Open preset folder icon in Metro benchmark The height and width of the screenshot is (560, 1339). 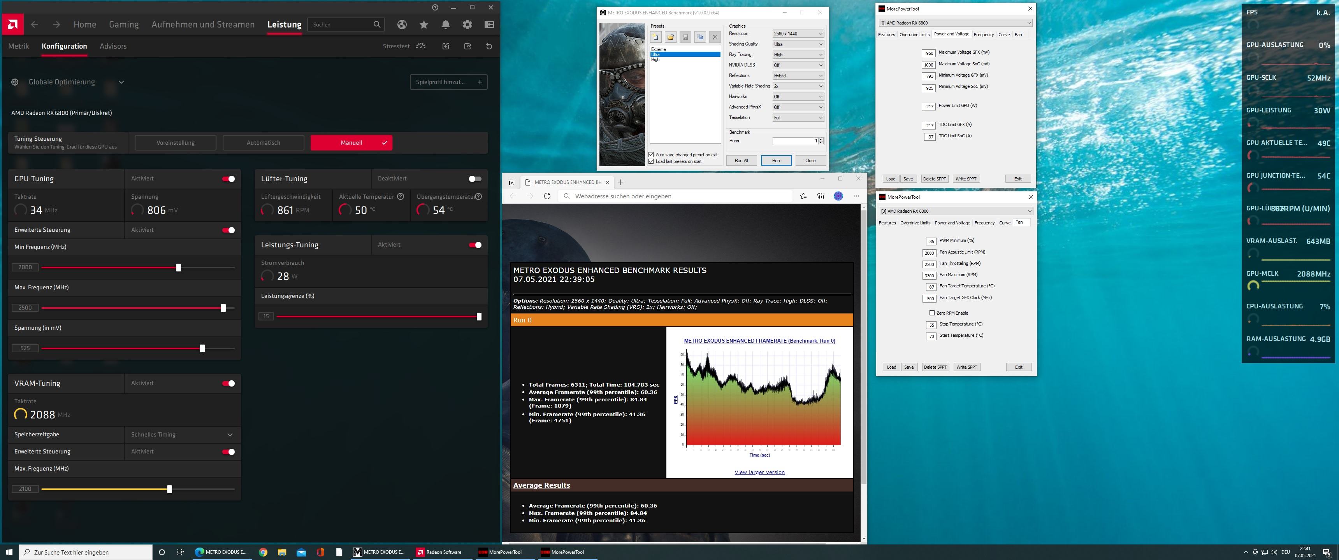click(671, 37)
